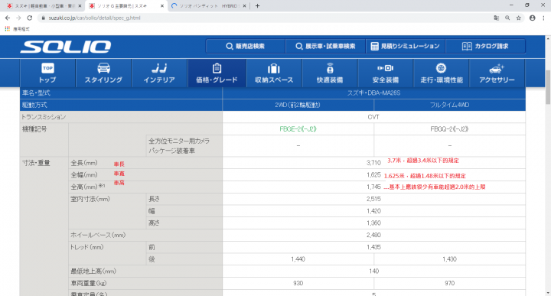Open 見積りシミュレーション calculator button
The image size is (551, 296).
tap(406, 46)
